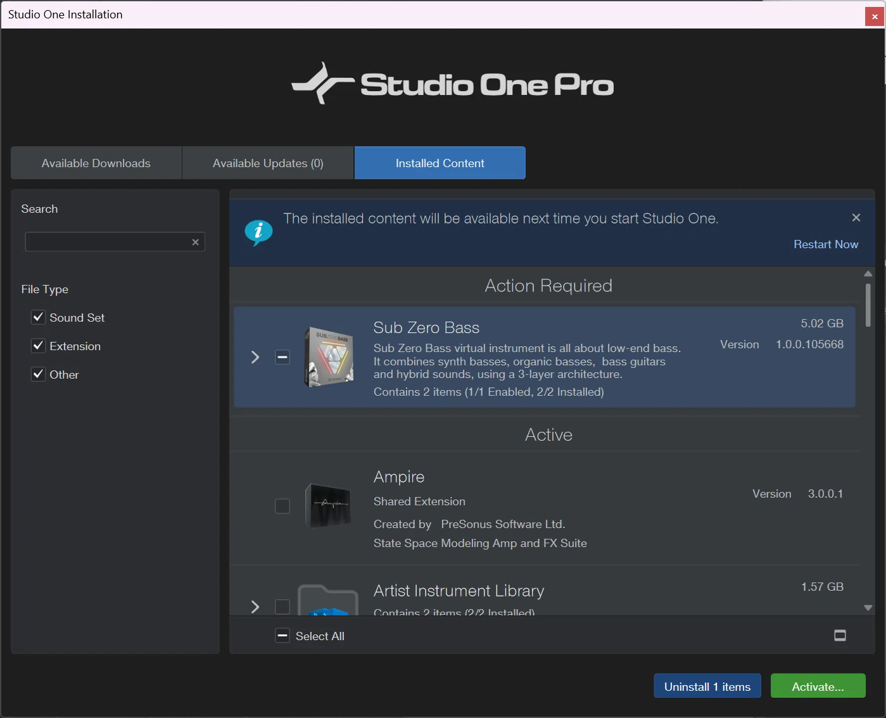The image size is (886, 718).
Task: Uncheck the Other file type filter
Action: 38,374
